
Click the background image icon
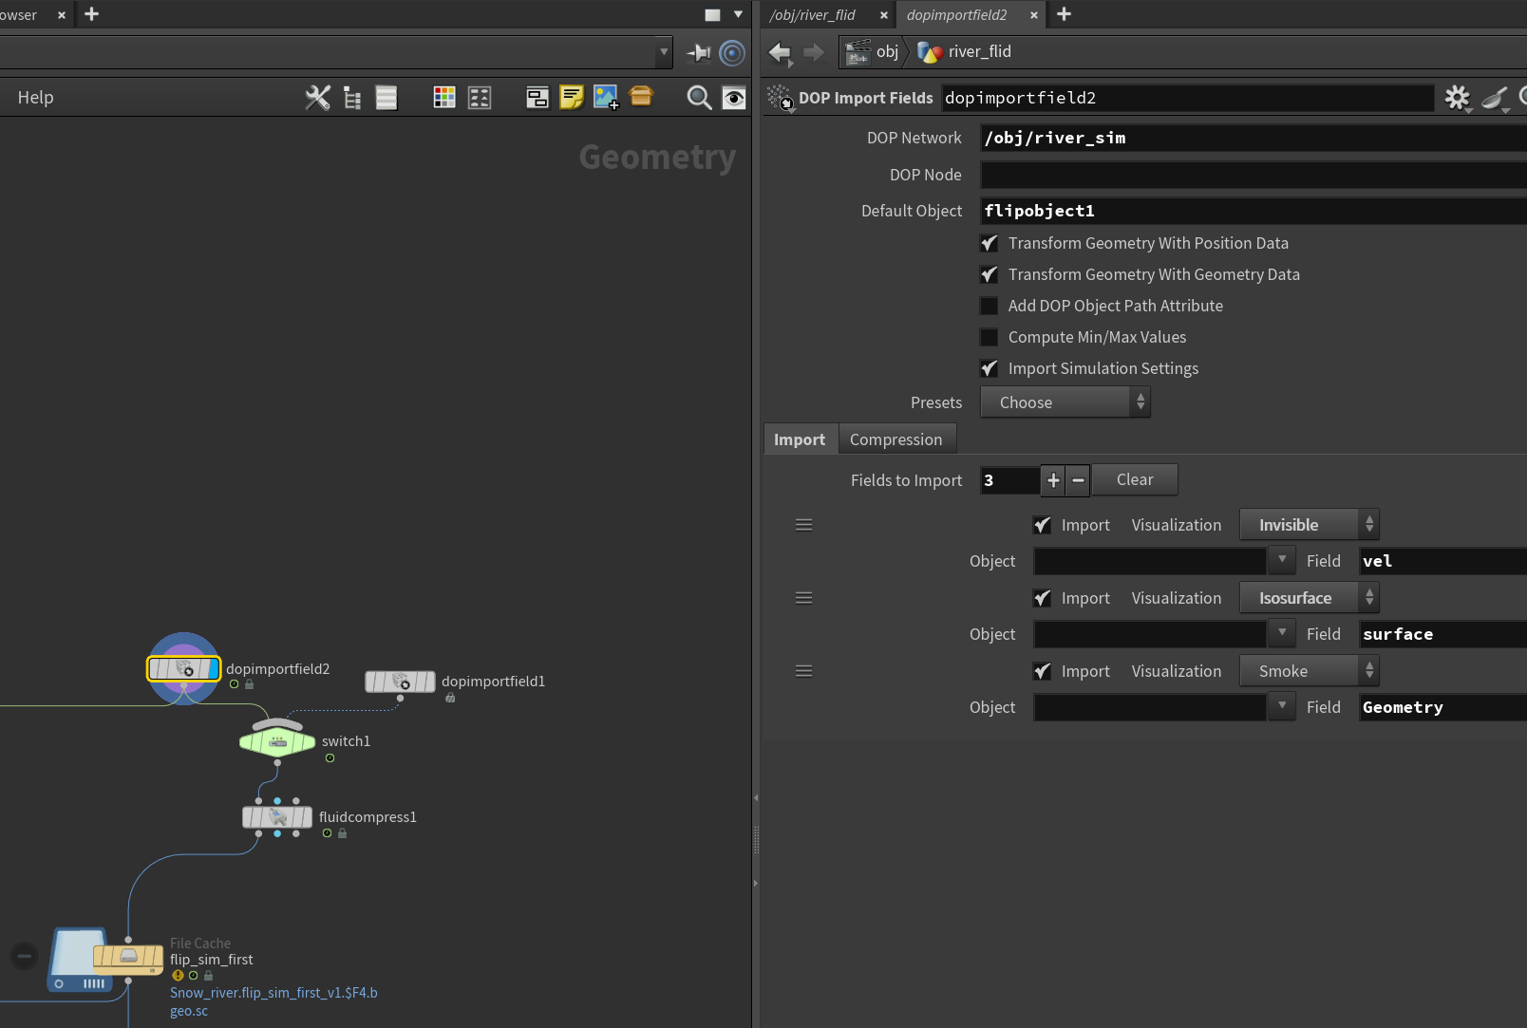(606, 98)
